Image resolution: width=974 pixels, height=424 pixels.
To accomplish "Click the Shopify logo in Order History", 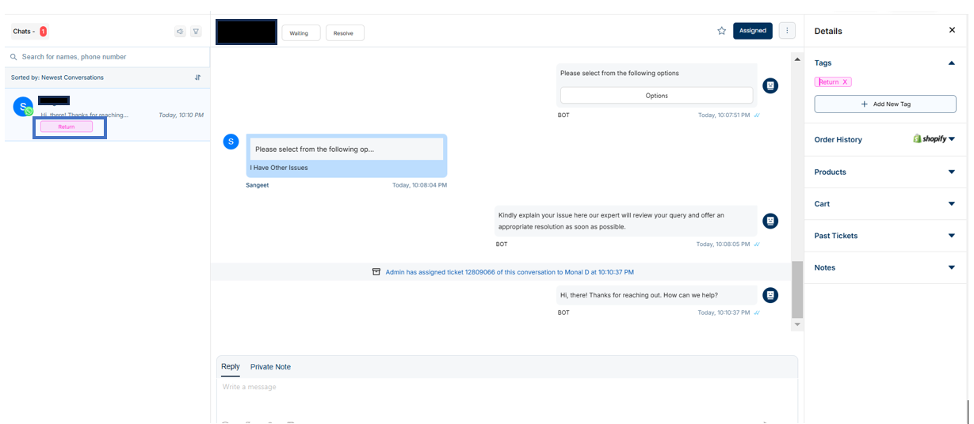I will [930, 138].
